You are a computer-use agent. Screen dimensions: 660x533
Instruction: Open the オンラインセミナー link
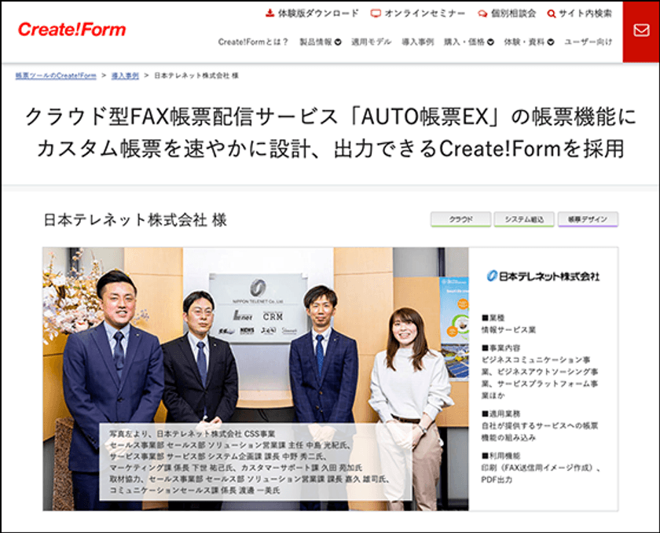click(425, 13)
